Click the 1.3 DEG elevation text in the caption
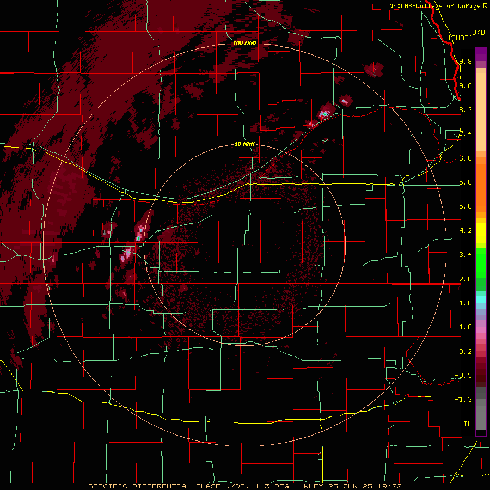Viewport: 490px width, 490px height. pos(273,486)
